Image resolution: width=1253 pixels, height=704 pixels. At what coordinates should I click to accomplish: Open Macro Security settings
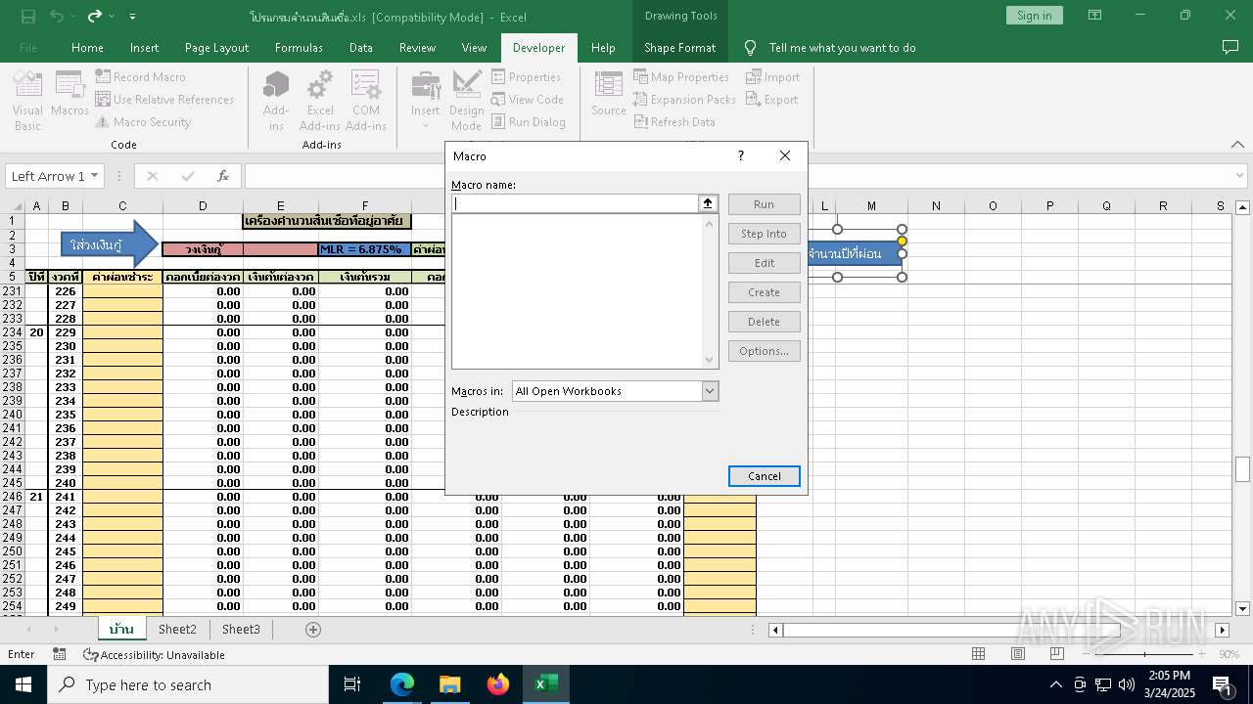coord(143,122)
